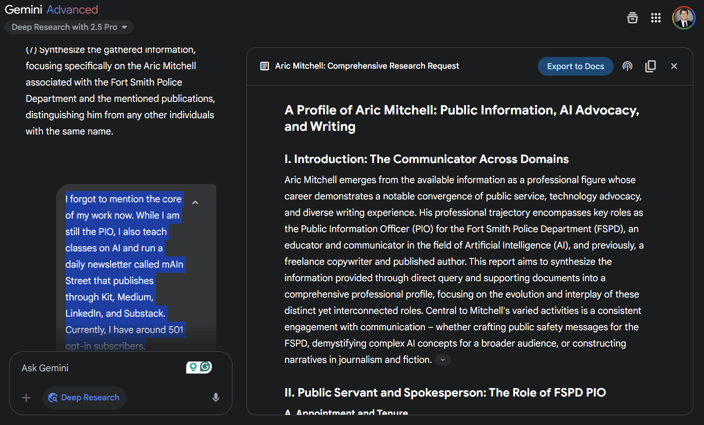This screenshot has height=425, width=704.
Task: Click text 'associated with the Fort Smith Police'
Action: (104, 82)
